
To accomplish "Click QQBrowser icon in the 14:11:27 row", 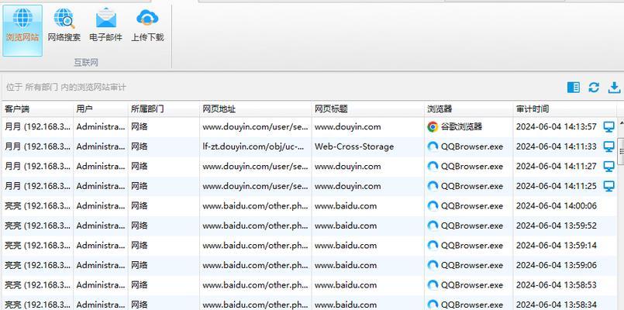I will click(433, 167).
